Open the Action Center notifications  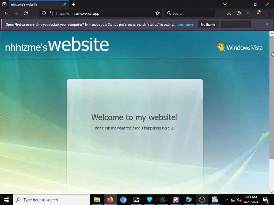(266, 200)
